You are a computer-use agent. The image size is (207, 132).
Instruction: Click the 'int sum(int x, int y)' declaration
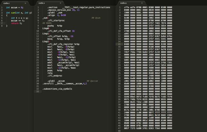click(19, 13)
